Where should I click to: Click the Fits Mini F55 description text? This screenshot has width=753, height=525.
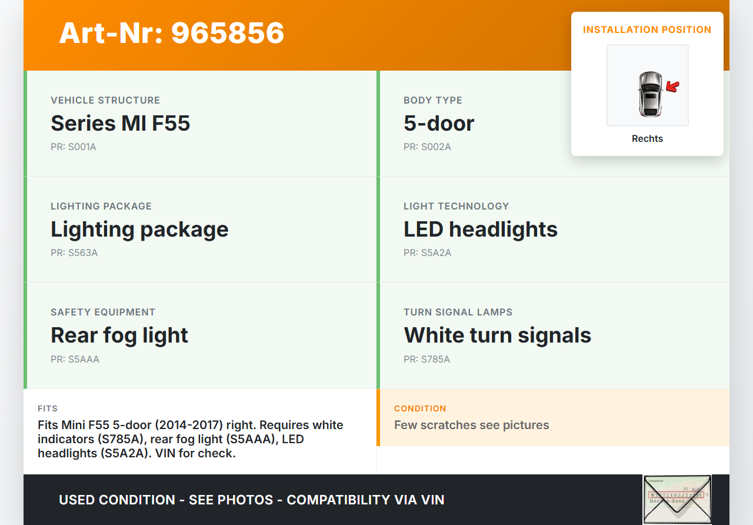click(190, 439)
